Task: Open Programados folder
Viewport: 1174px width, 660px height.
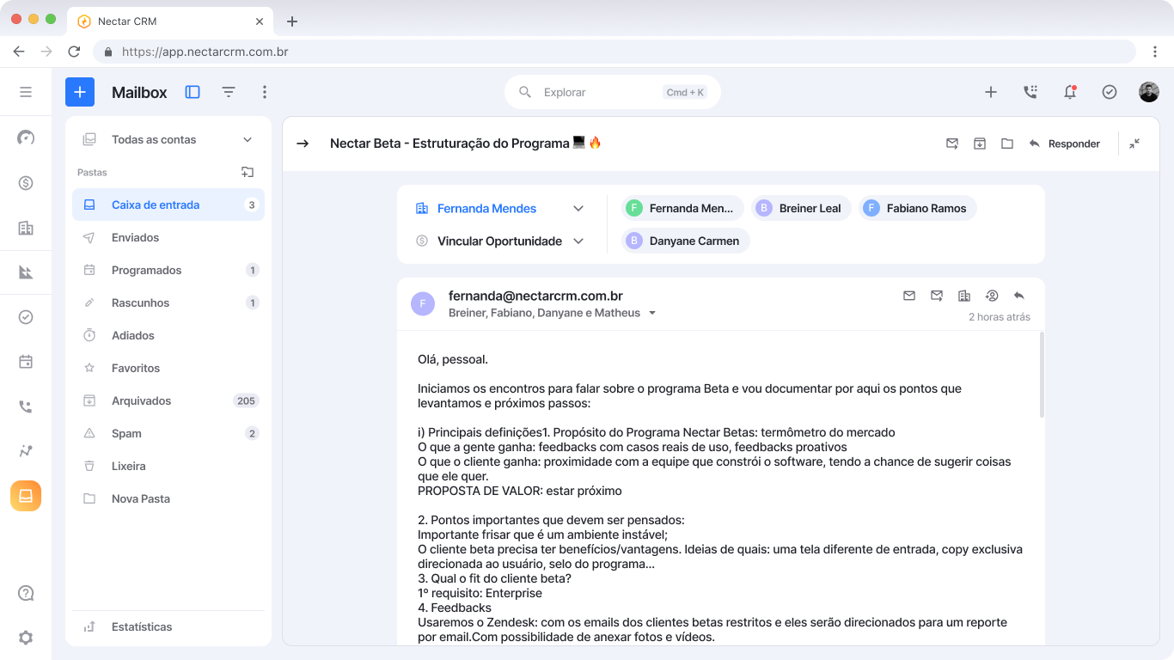Action: (168, 270)
